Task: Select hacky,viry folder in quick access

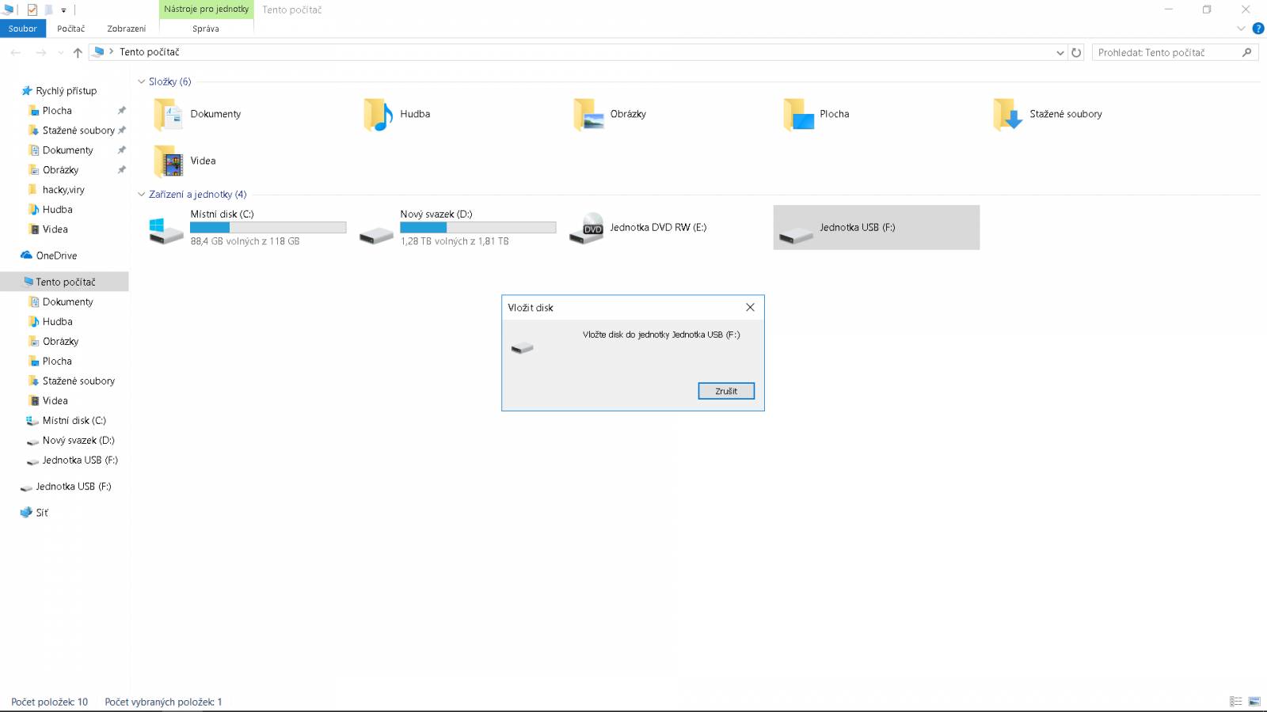Action: click(64, 190)
